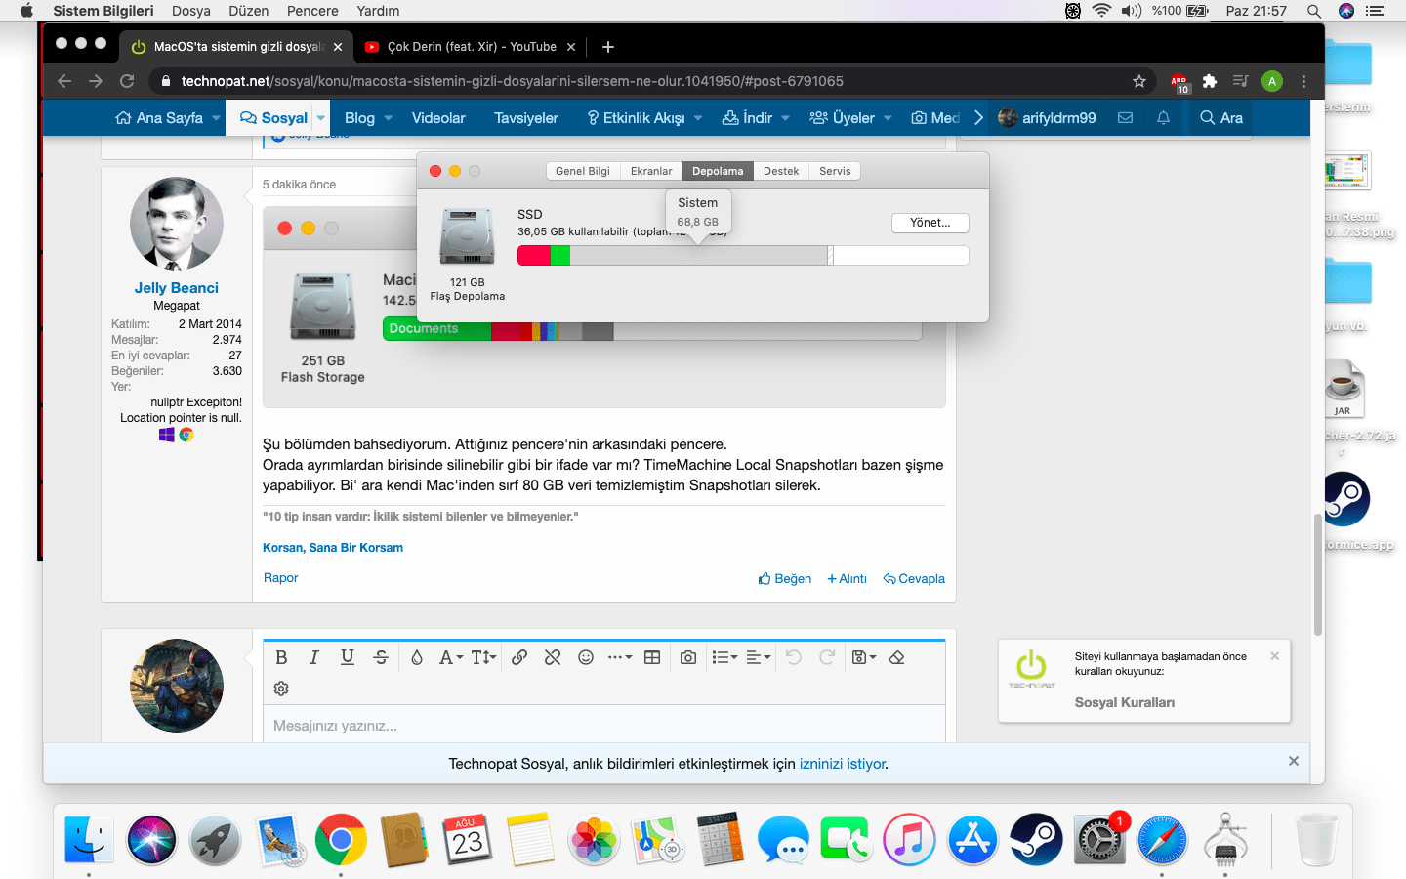Apply italic formatting in the reply editor
The image size is (1406, 879).
(x=313, y=657)
